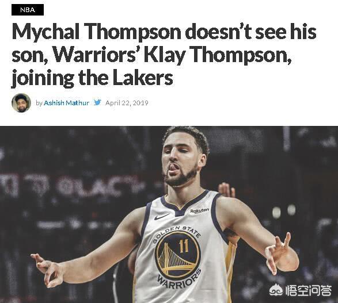Select the April 22, 2019 publish date
The height and width of the screenshot is (303, 338).
(127, 103)
